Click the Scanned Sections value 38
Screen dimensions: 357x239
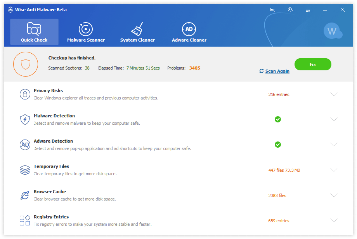coord(87,68)
